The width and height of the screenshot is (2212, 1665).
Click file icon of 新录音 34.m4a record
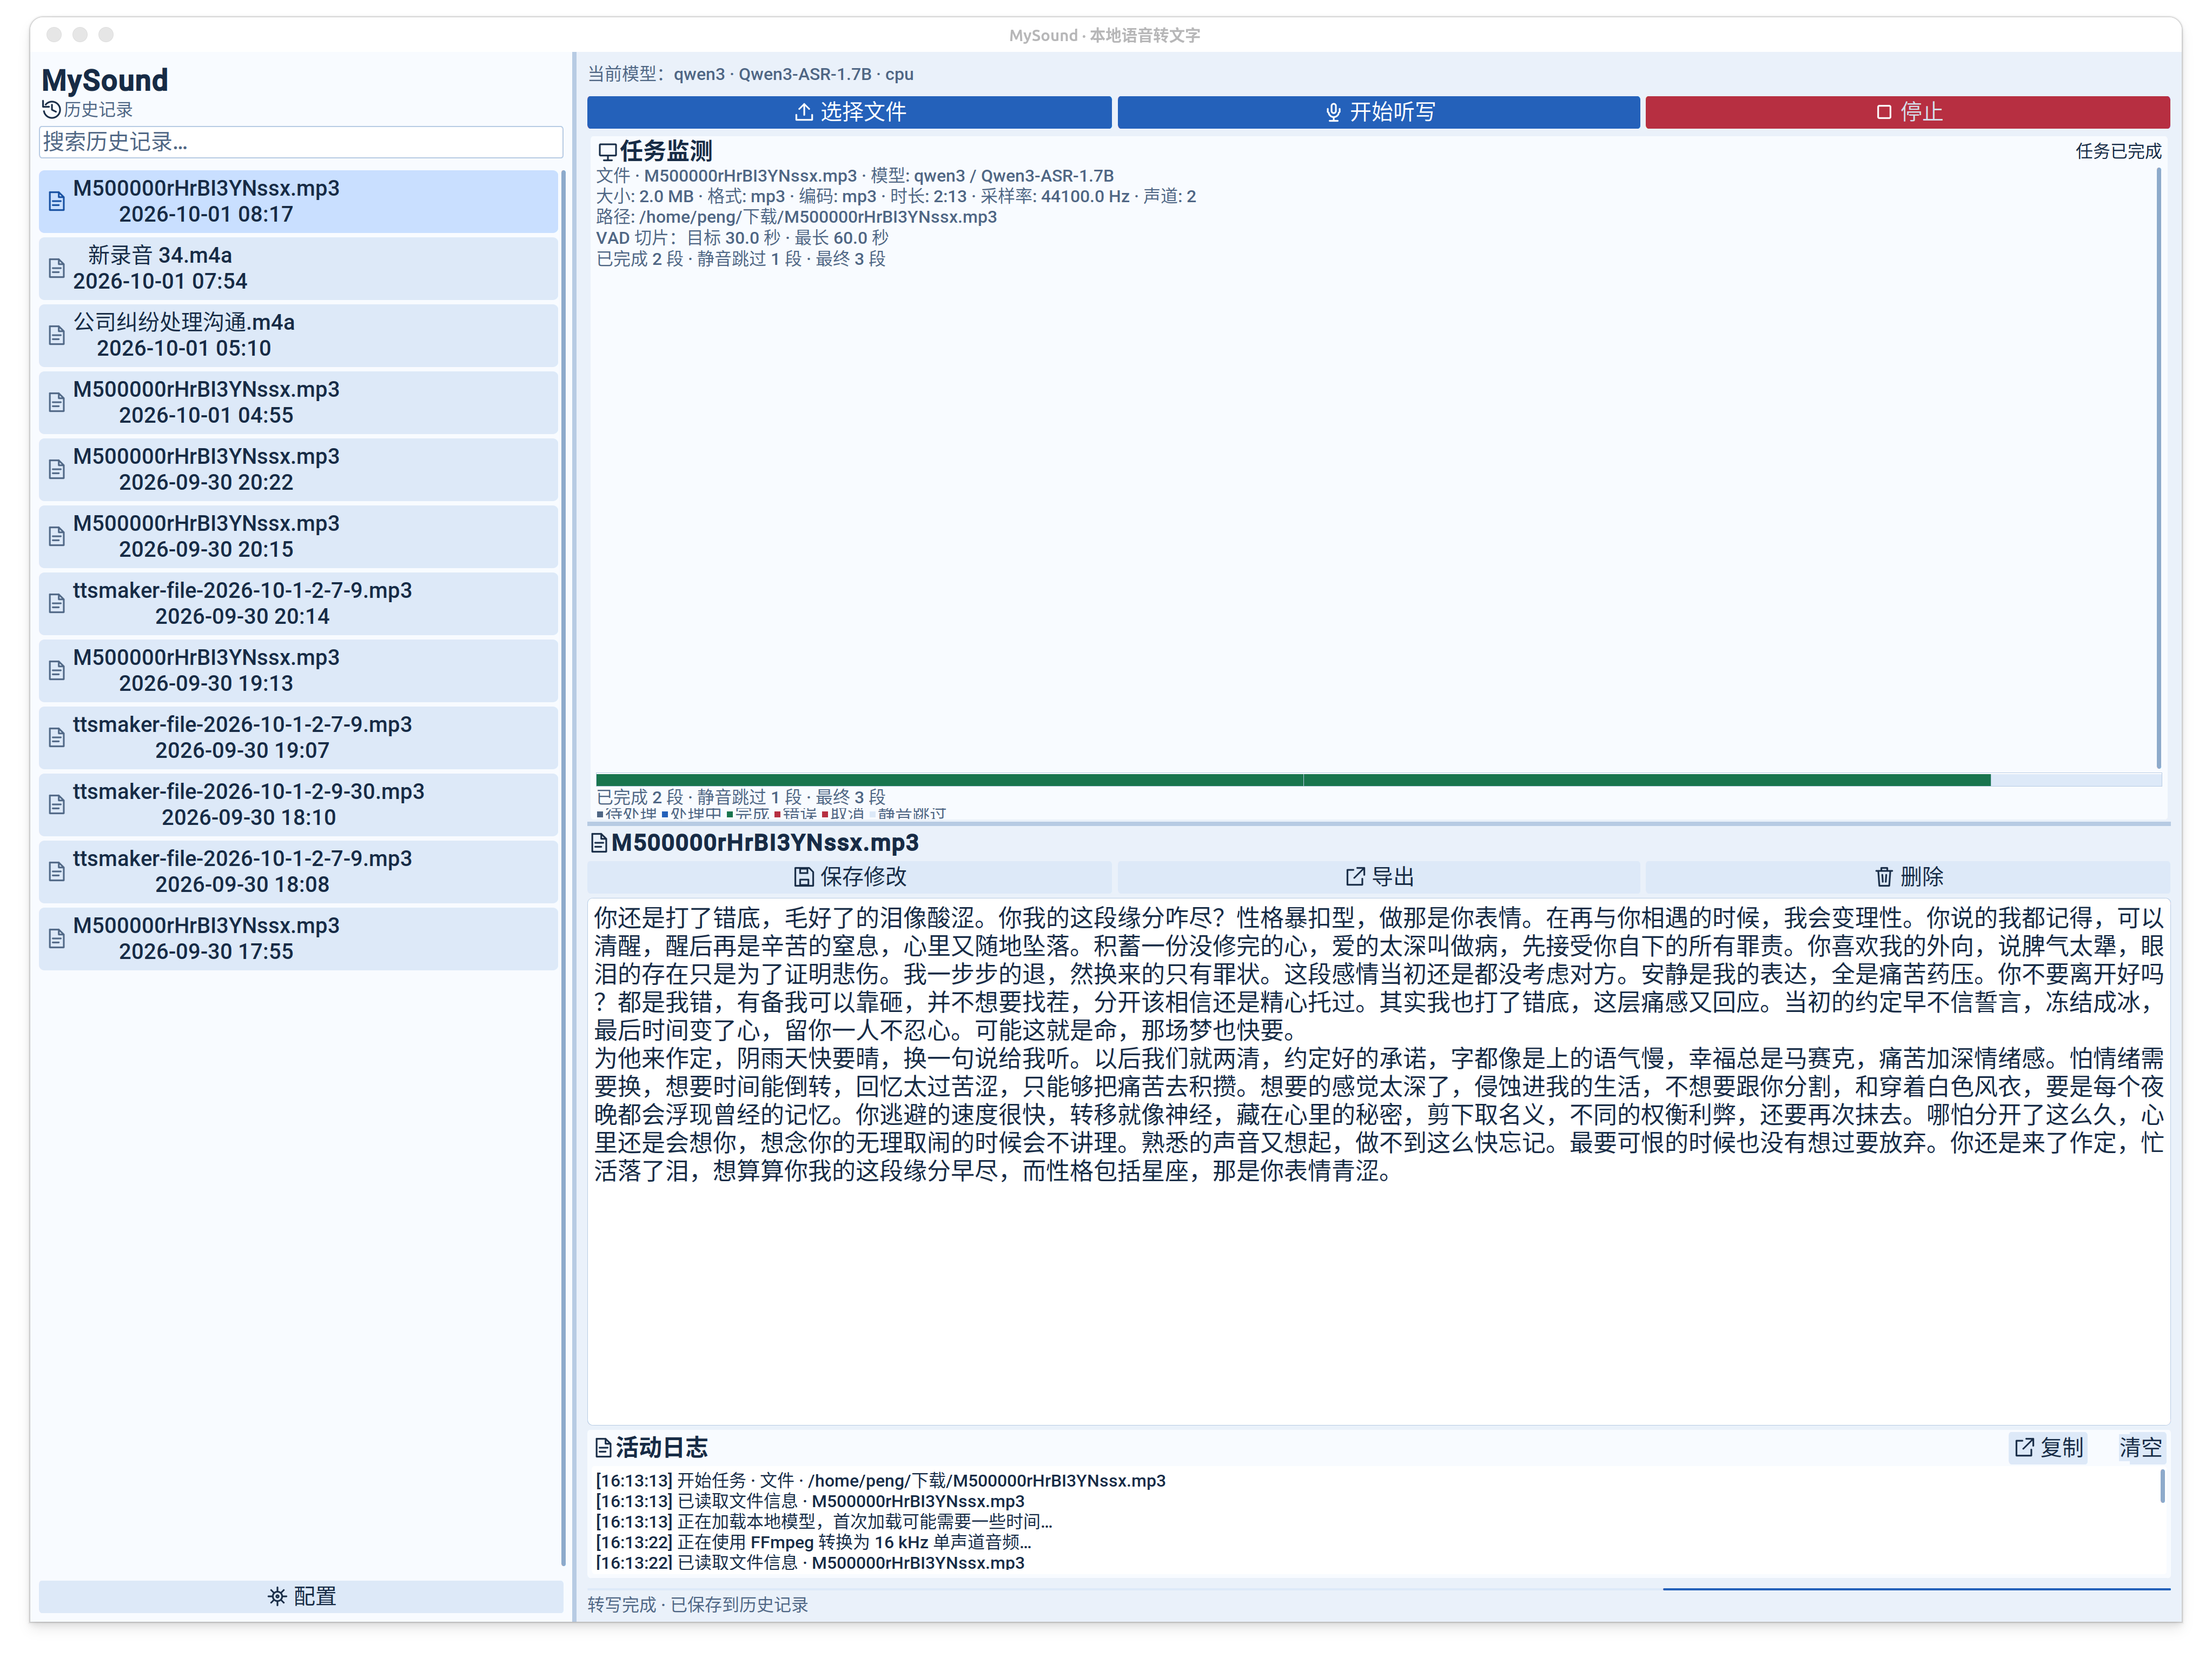57,268
